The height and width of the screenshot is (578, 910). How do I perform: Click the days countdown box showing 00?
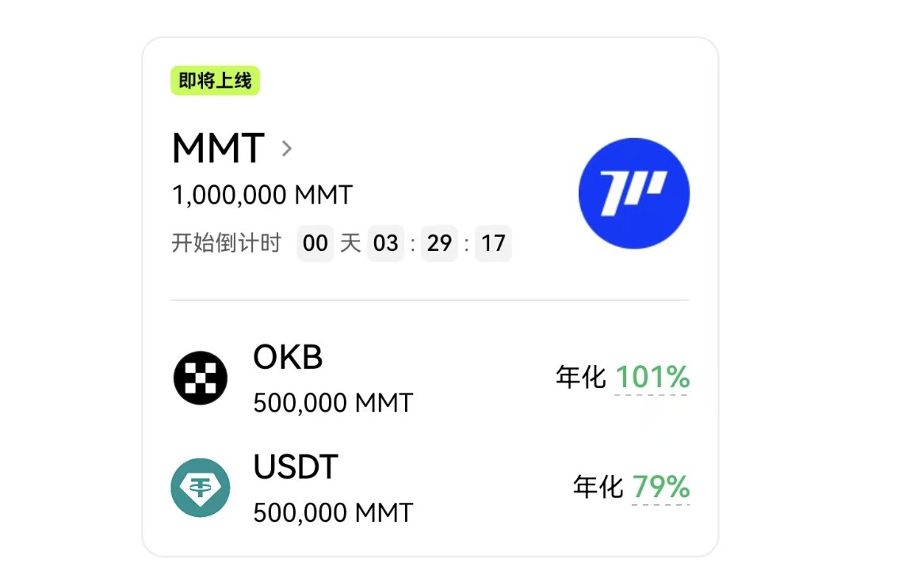click(x=315, y=243)
